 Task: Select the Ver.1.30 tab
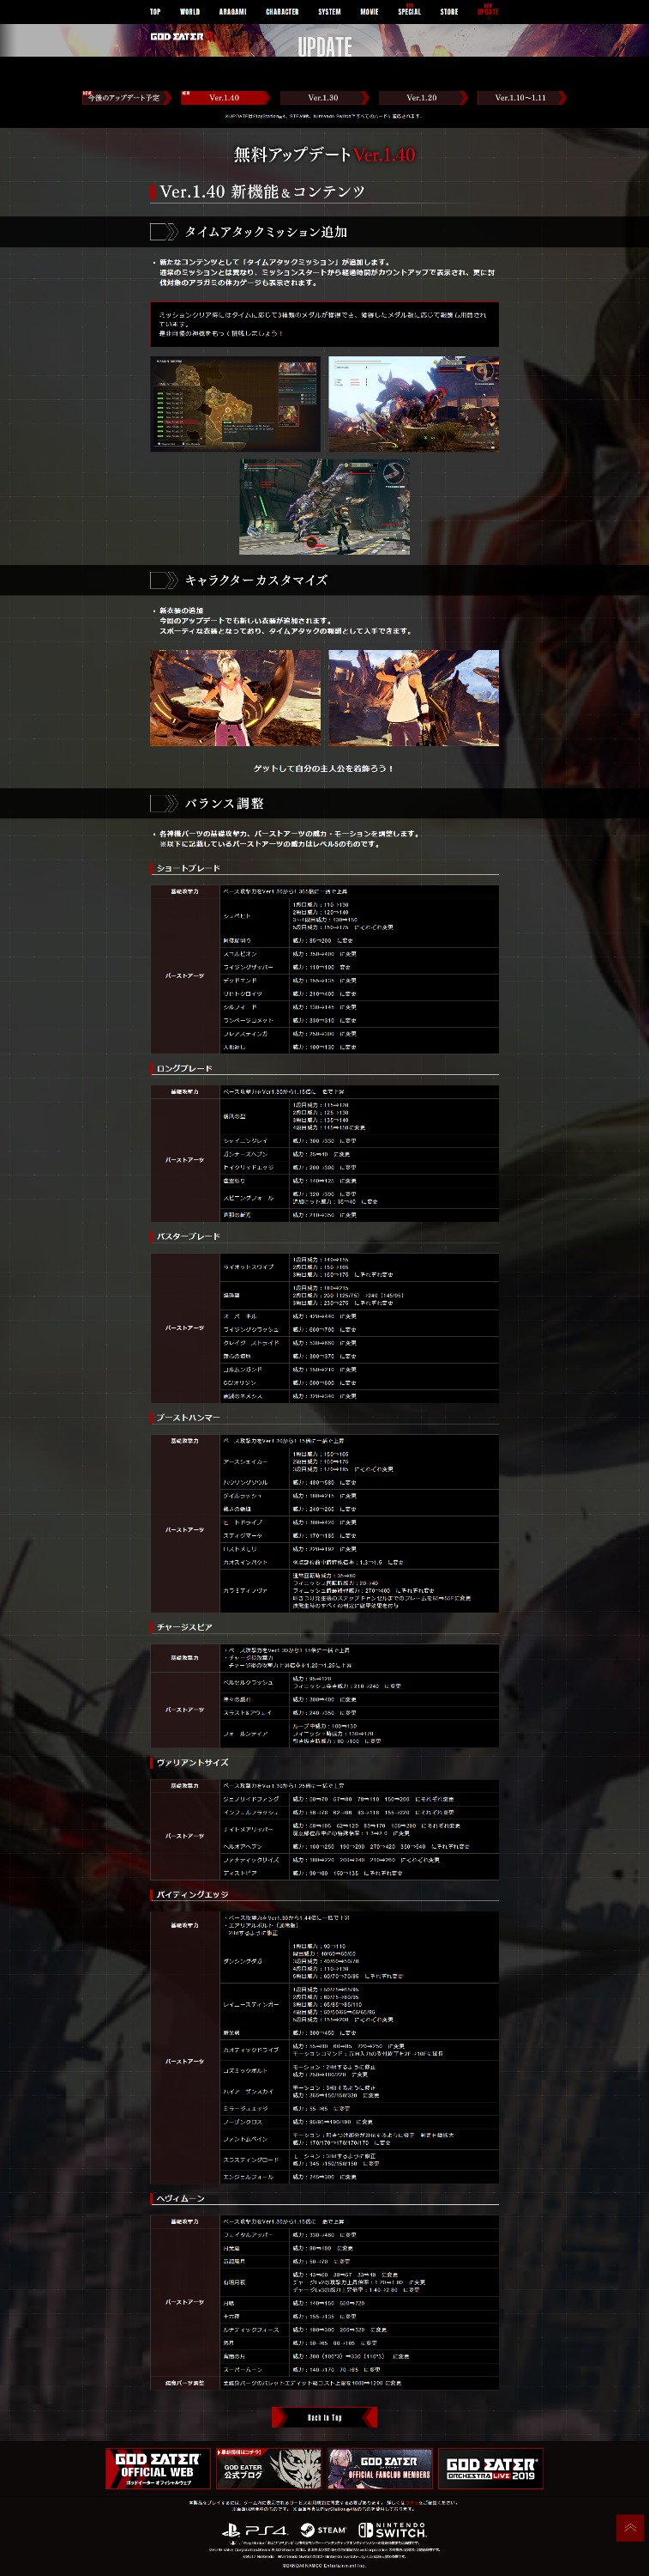[323, 98]
